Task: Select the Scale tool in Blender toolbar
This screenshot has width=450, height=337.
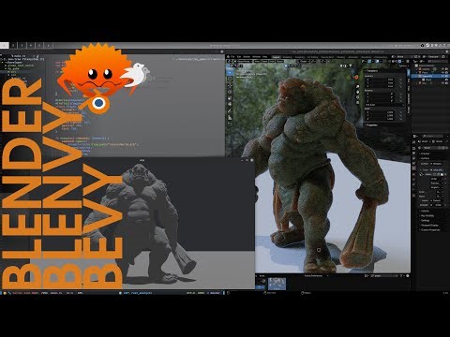Action: point(230,98)
